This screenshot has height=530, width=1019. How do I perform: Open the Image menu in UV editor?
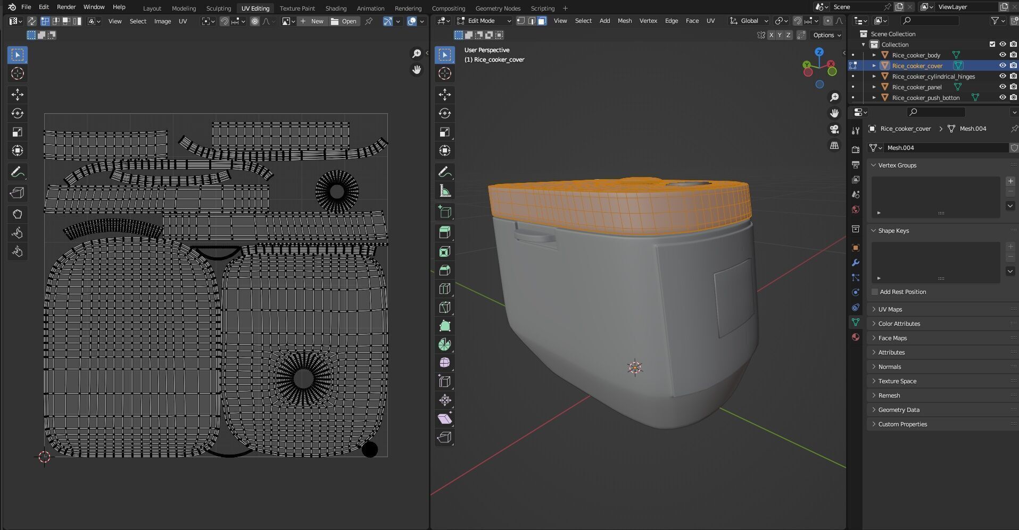click(162, 21)
